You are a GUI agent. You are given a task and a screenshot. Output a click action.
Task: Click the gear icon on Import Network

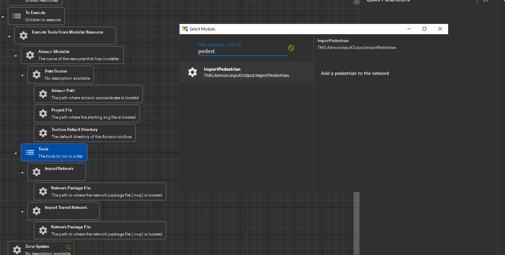36,172
